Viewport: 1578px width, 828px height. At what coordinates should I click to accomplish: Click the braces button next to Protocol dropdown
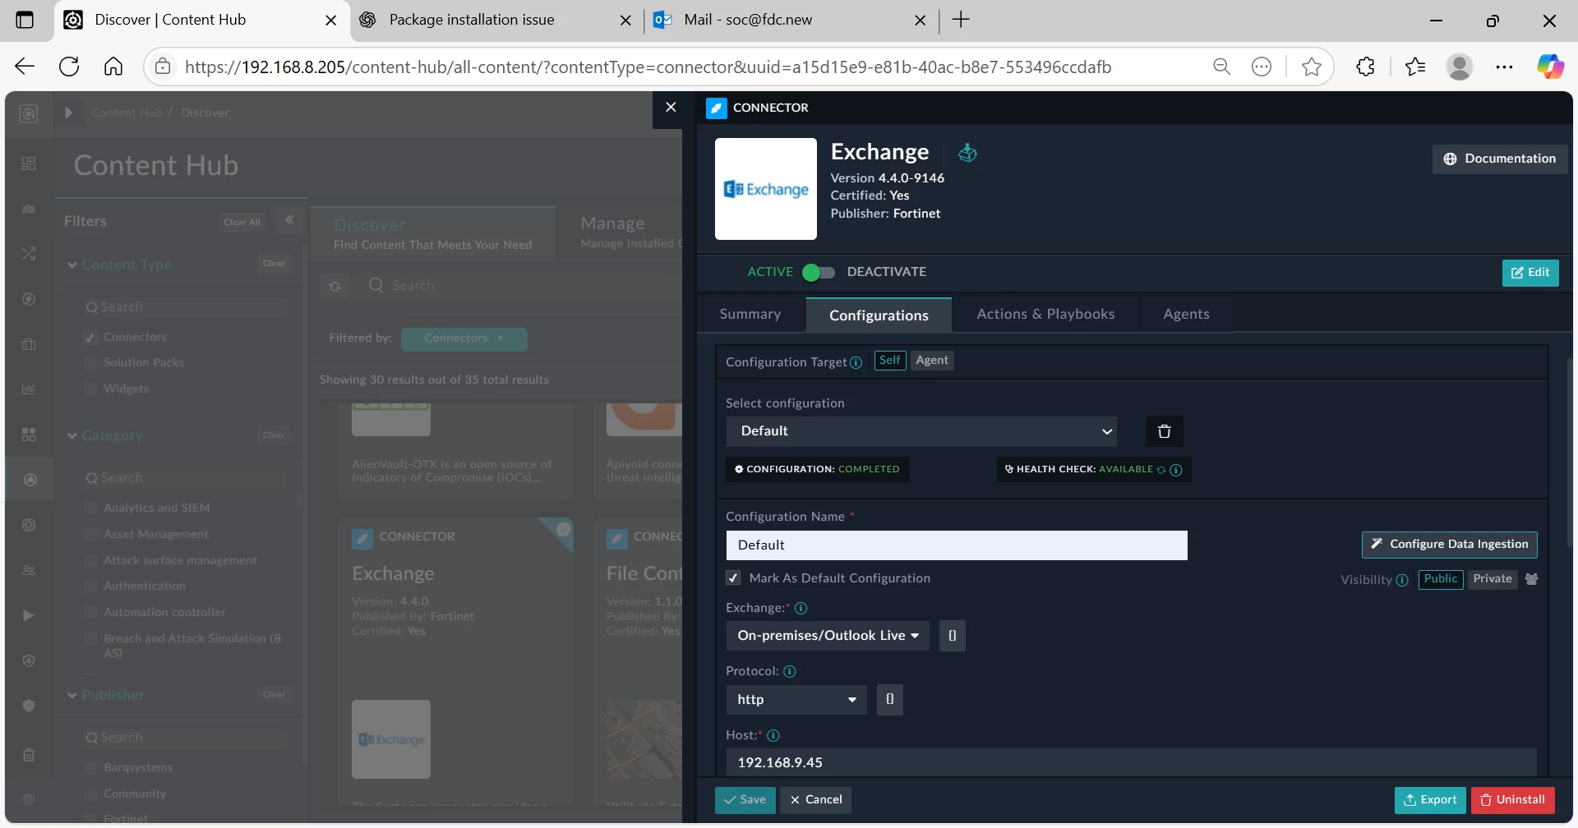[889, 700]
